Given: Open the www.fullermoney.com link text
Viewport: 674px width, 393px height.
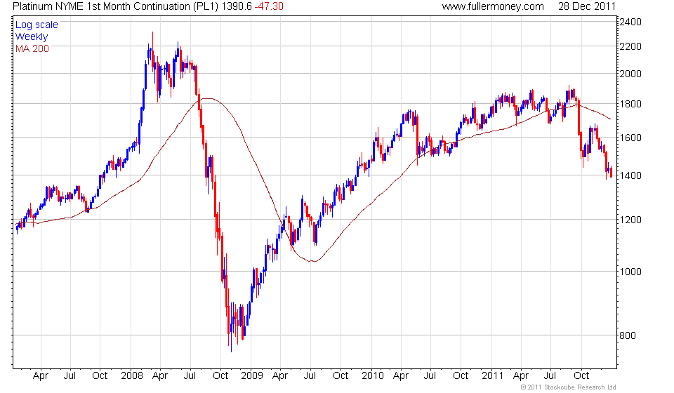Looking at the screenshot, I should click(x=493, y=6).
